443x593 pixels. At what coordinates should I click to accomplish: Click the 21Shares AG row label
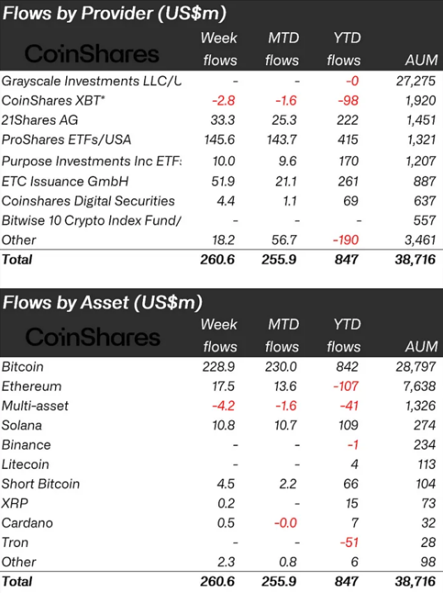coord(40,120)
